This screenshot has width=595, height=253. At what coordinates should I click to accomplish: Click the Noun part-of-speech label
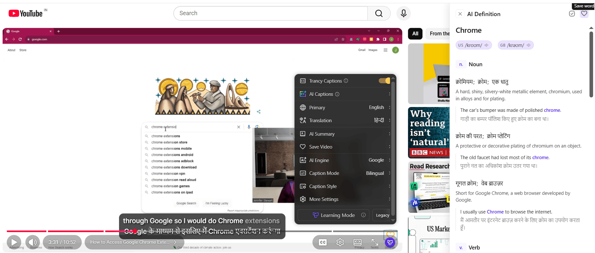pyautogui.click(x=475, y=64)
